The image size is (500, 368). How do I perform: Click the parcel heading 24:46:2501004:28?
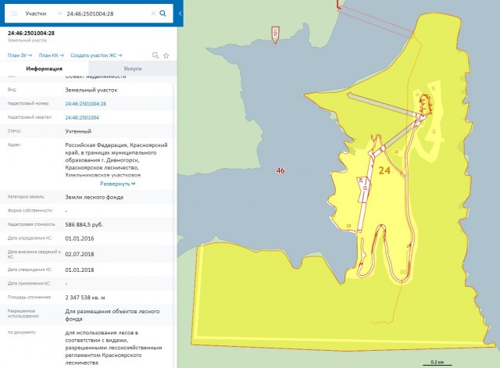[31, 33]
